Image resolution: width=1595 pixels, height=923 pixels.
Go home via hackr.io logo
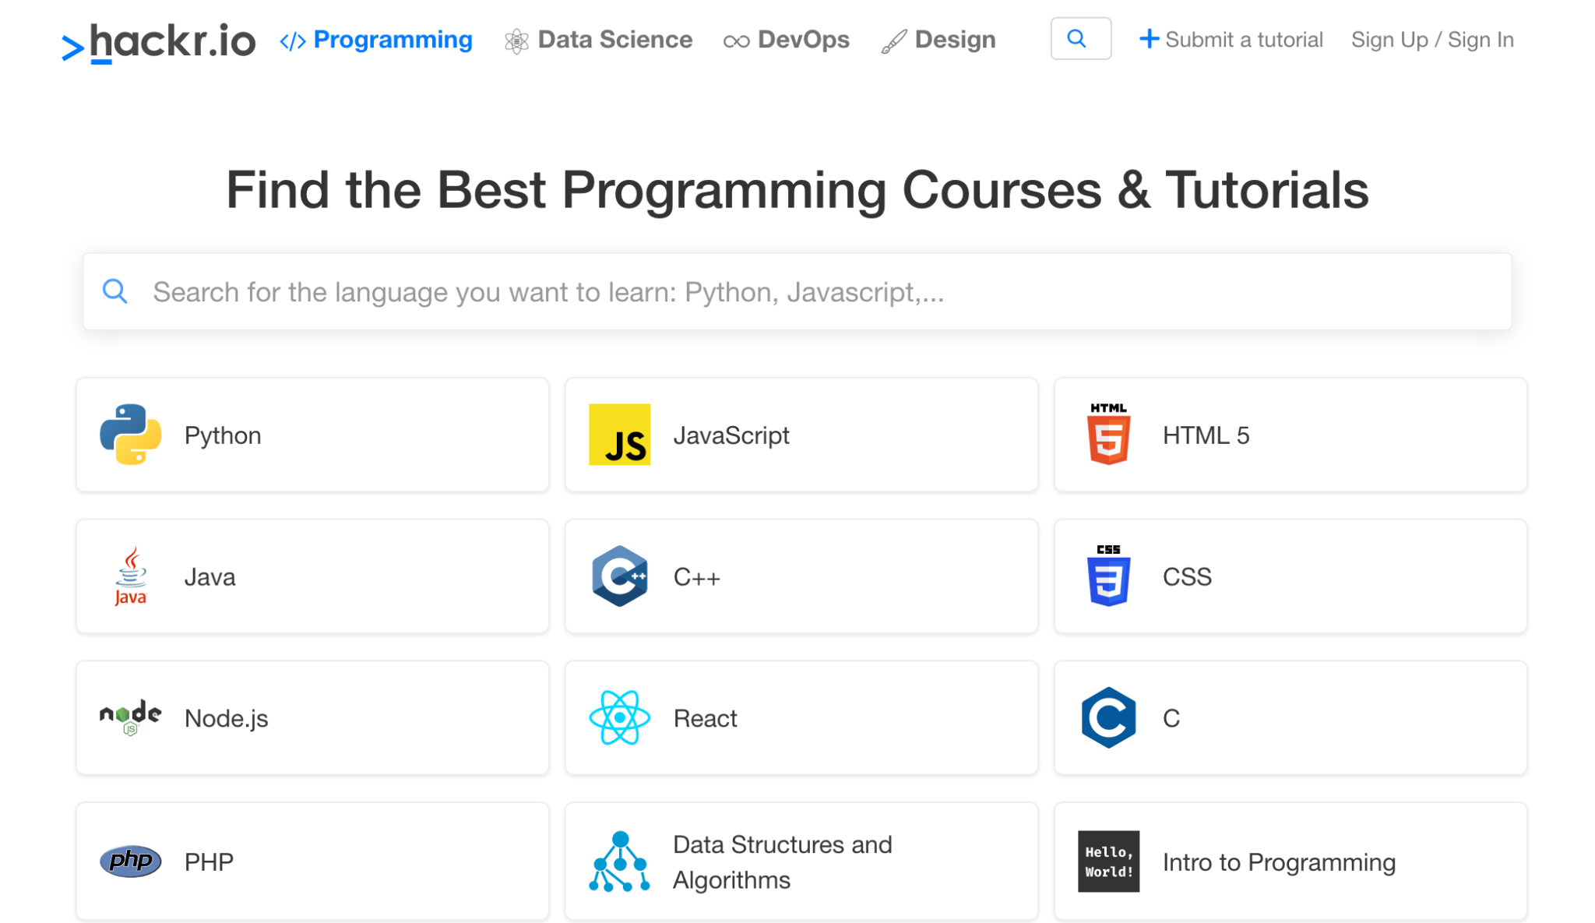pyautogui.click(x=159, y=41)
